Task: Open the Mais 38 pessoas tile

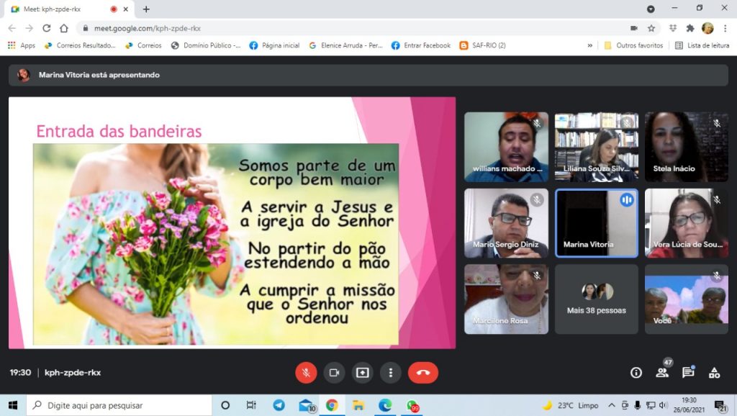Action: [596, 299]
